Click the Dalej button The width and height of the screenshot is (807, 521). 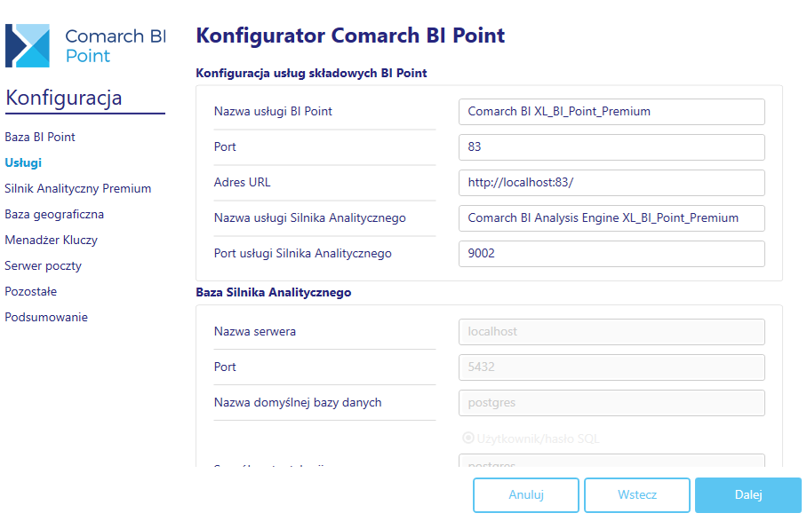(x=748, y=494)
